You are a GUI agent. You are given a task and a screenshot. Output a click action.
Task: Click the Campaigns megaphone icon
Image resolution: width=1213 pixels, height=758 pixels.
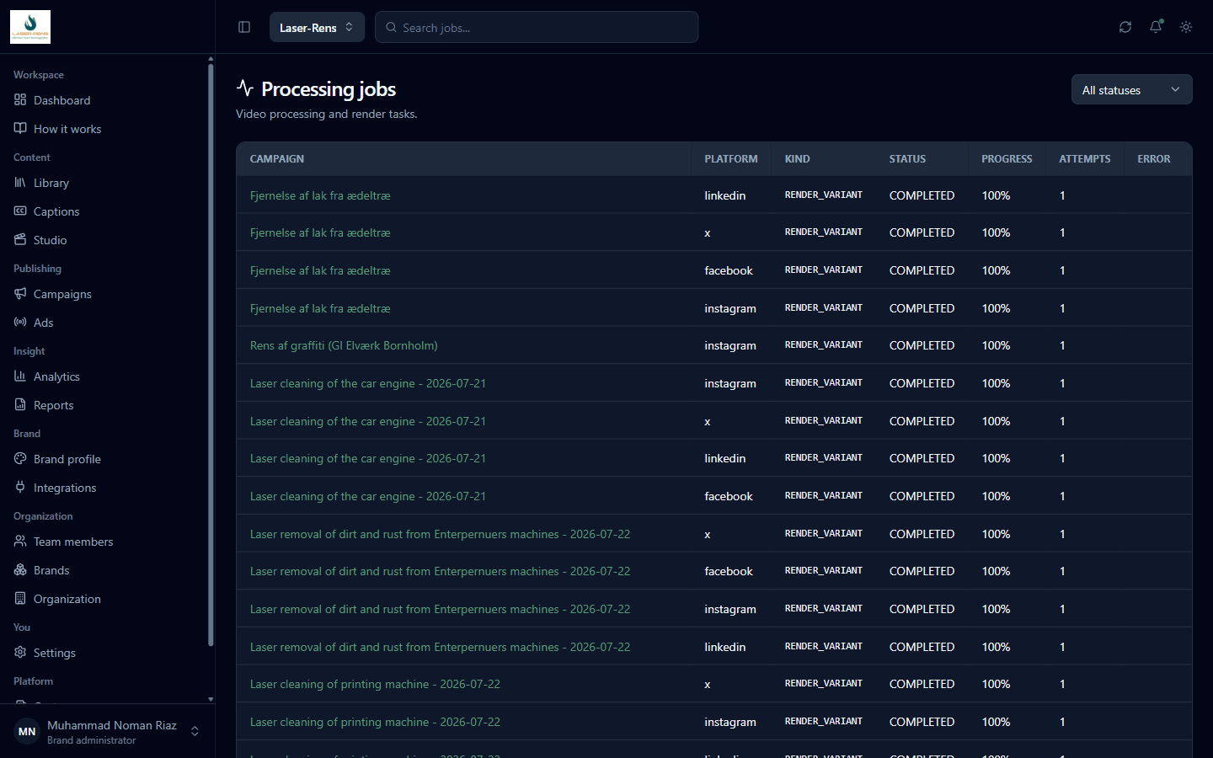click(20, 294)
